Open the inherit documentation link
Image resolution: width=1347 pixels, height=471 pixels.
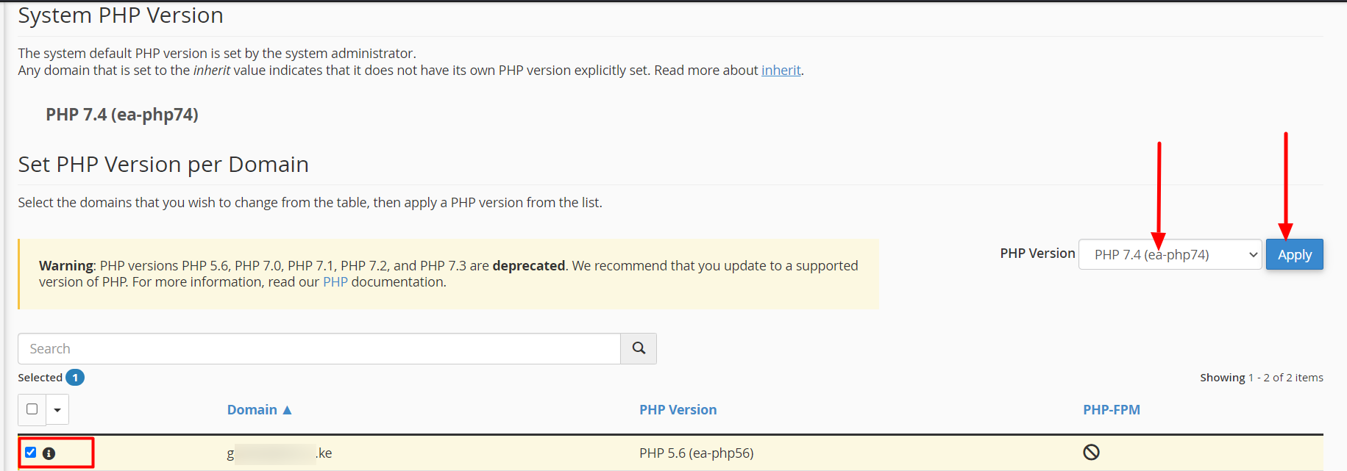pos(781,70)
